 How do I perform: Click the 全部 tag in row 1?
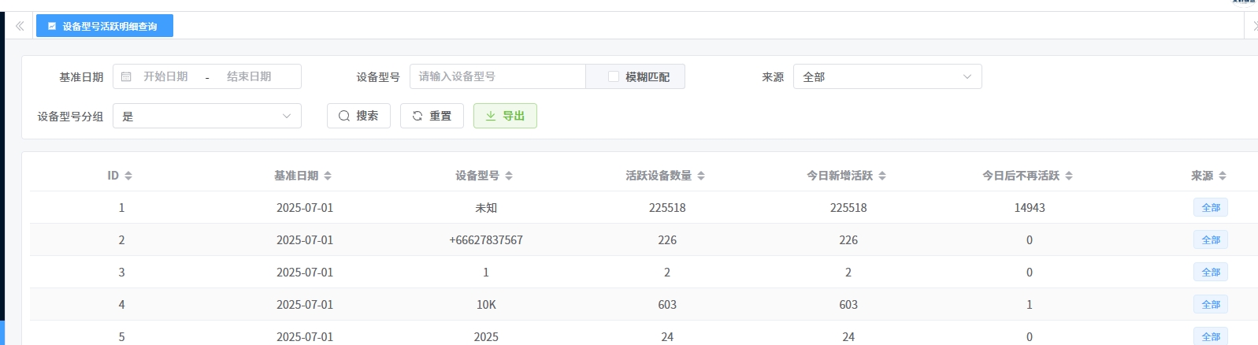(x=1211, y=208)
